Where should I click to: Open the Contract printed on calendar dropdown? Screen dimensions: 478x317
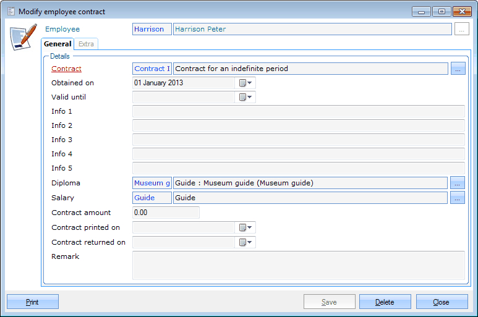coord(246,227)
